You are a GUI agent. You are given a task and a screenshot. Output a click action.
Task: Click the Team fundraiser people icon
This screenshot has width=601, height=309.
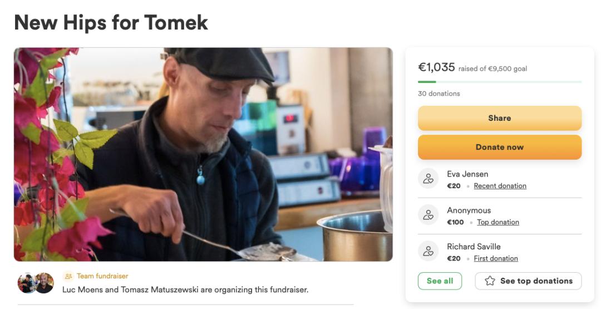pyautogui.click(x=68, y=276)
